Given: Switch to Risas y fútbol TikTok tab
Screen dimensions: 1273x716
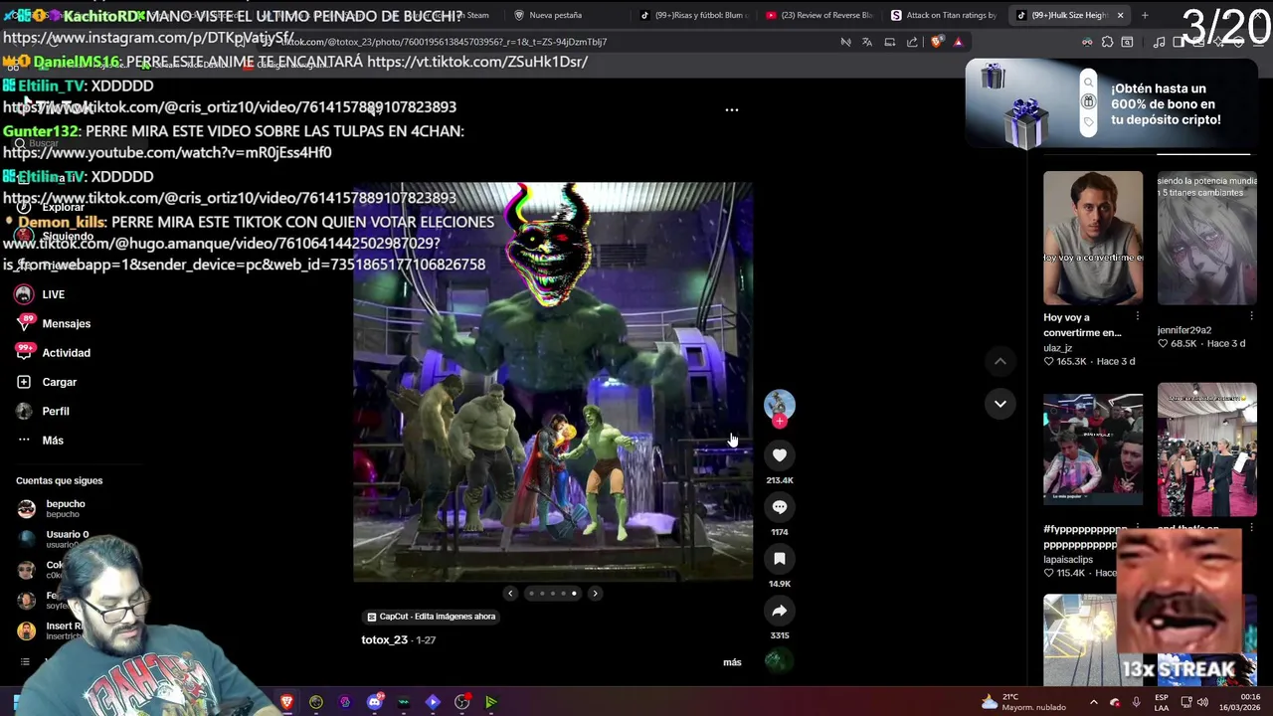Looking at the screenshot, I should [x=694, y=15].
